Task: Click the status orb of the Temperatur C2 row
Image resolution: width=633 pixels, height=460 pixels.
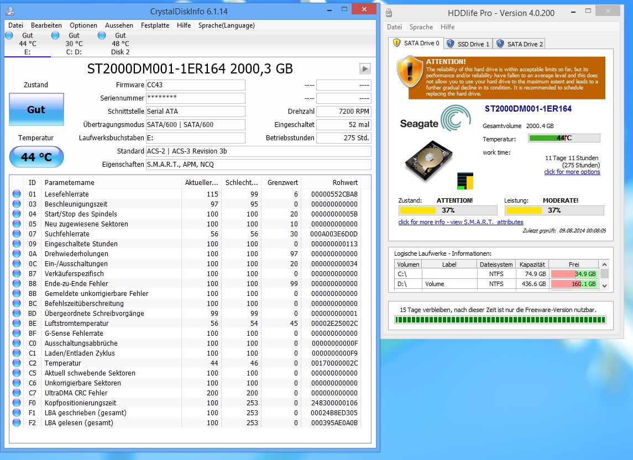Action: 17,363
